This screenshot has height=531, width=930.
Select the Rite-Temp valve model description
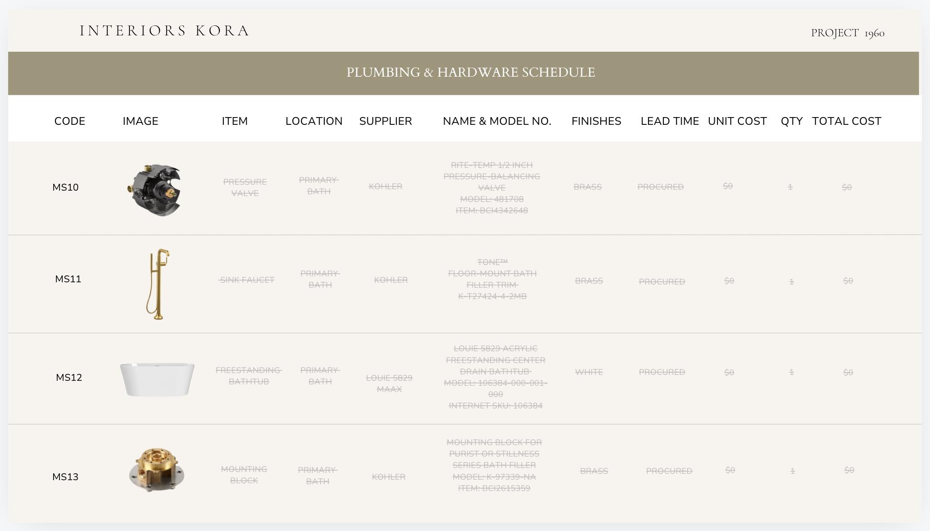coord(492,188)
